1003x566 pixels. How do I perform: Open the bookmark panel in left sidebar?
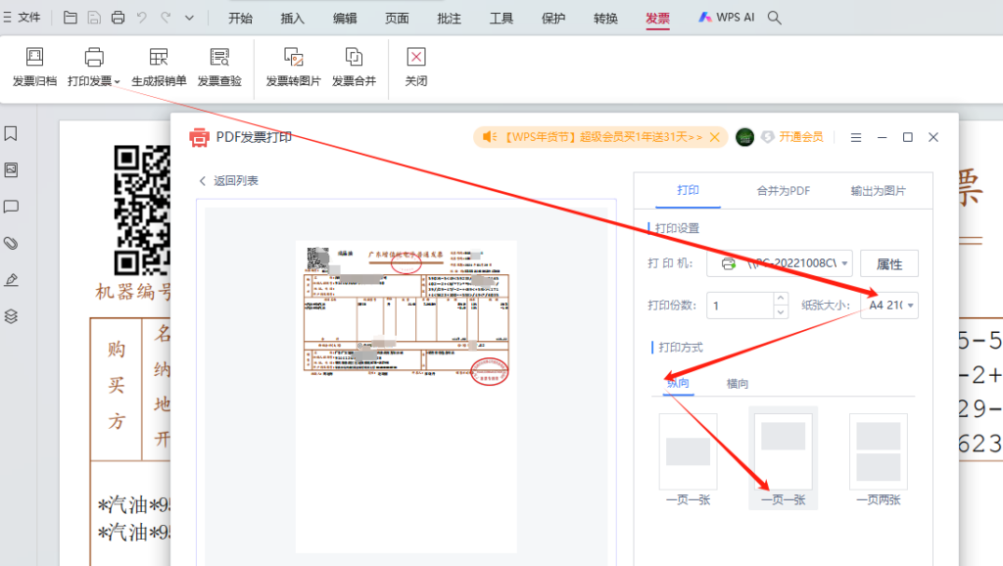point(11,133)
